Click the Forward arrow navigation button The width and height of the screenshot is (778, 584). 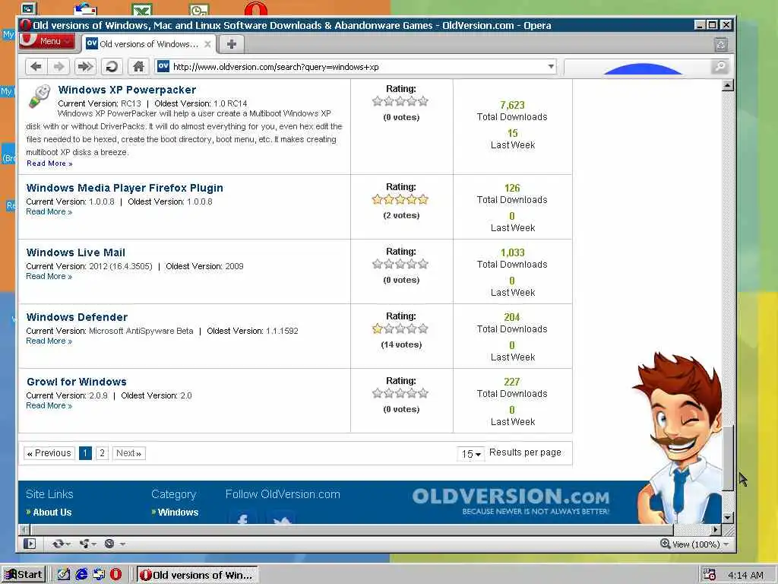pyautogui.click(x=59, y=67)
